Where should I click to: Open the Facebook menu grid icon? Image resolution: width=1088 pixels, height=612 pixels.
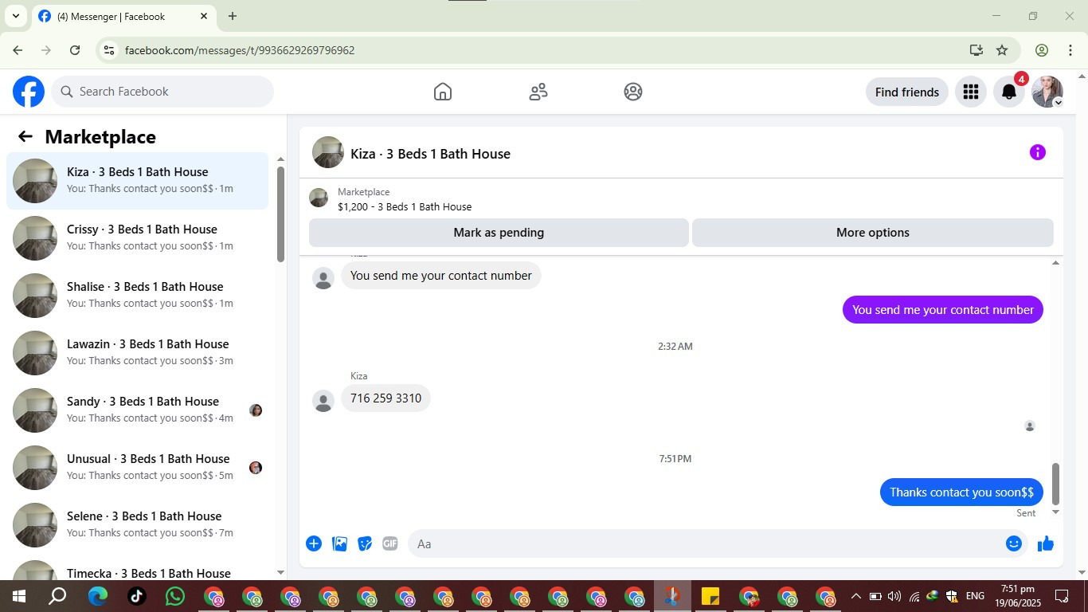[970, 92]
